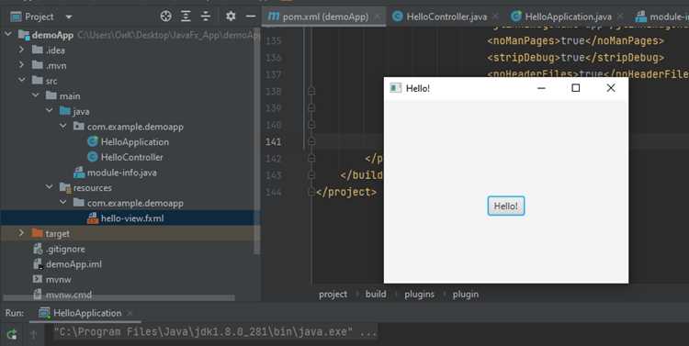Click 'plugins' breadcrumb

tap(419, 295)
